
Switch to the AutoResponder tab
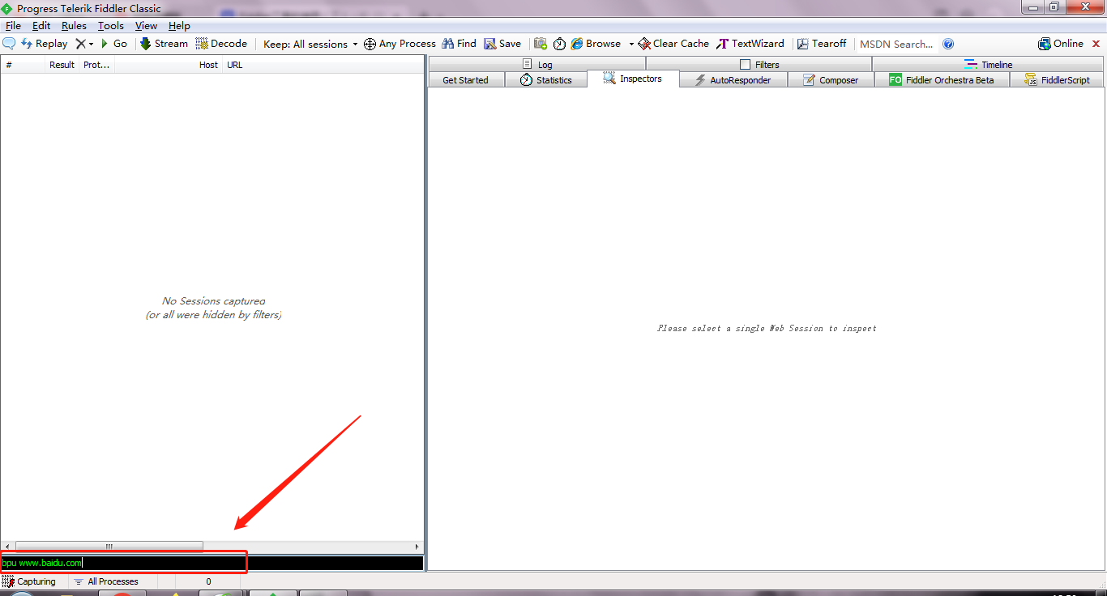[x=733, y=80]
